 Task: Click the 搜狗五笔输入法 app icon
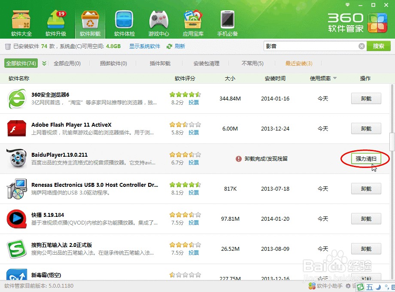(x=17, y=249)
